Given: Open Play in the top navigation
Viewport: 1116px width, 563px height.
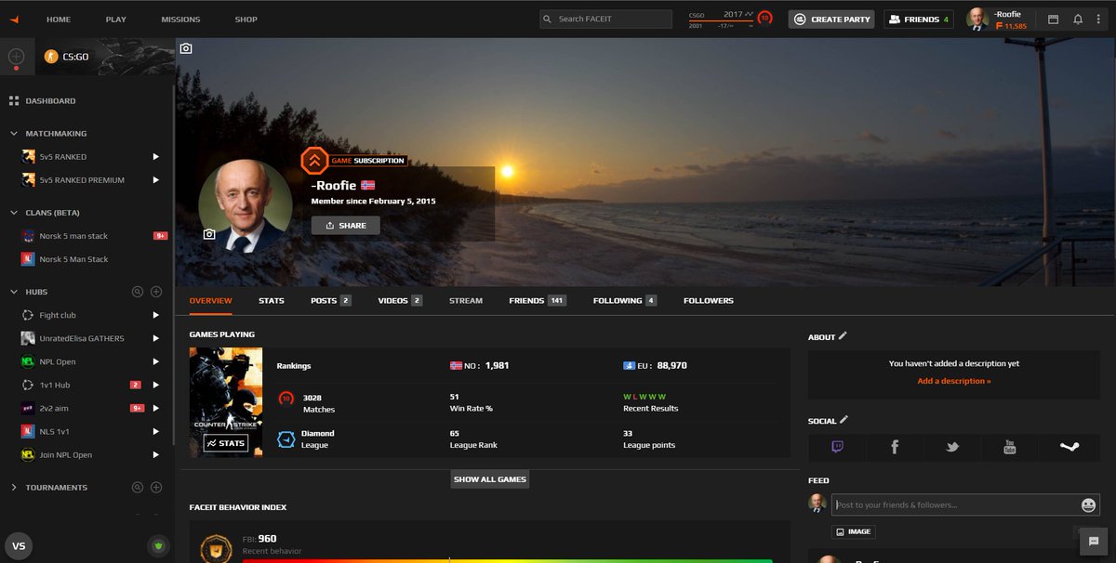Looking at the screenshot, I should 116,19.
